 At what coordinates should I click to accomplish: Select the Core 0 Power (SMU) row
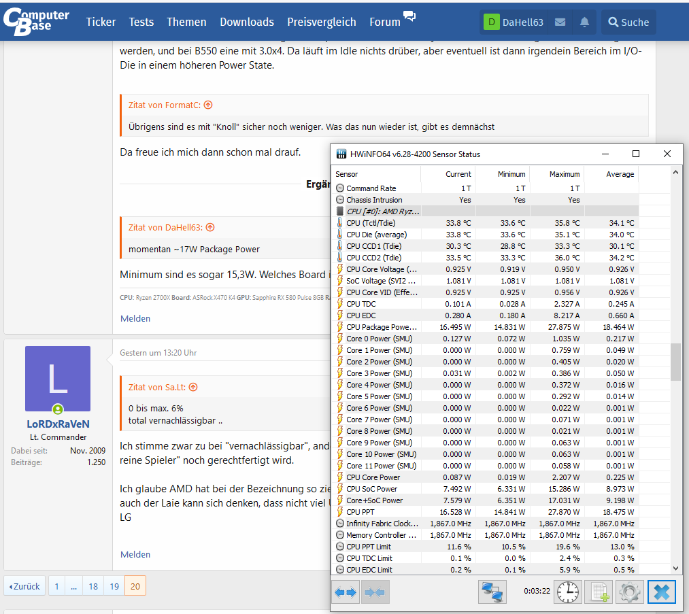[485, 339]
